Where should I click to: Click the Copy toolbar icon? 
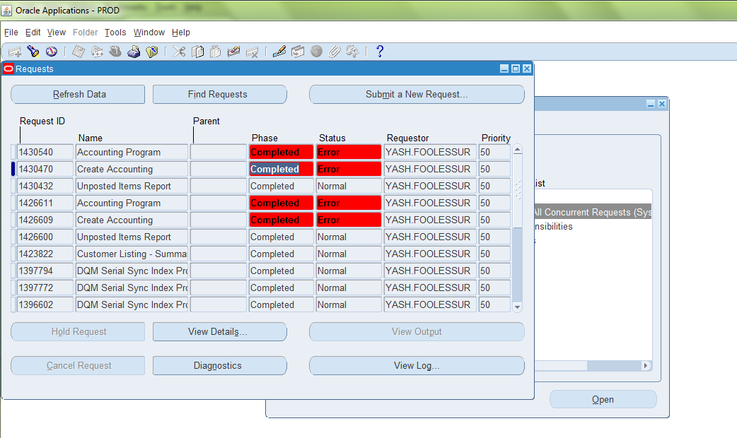pyautogui.click(x=198, y=52)
